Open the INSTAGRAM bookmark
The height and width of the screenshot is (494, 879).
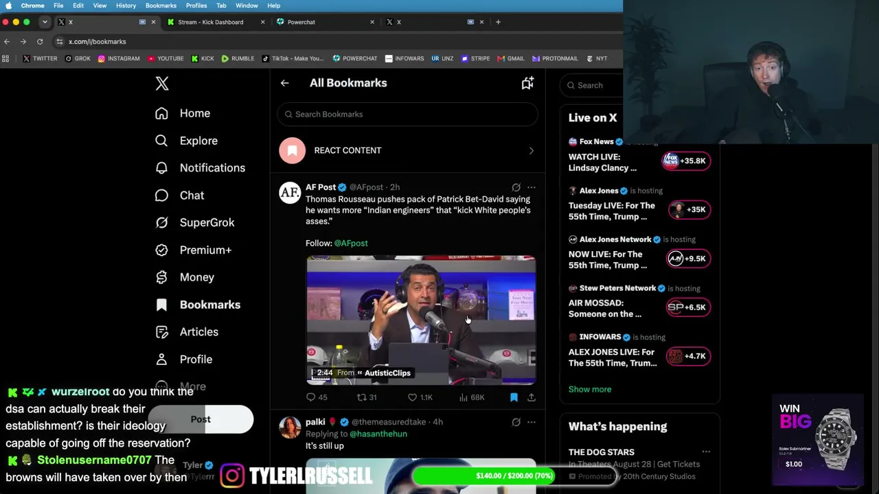coord(119,59)
